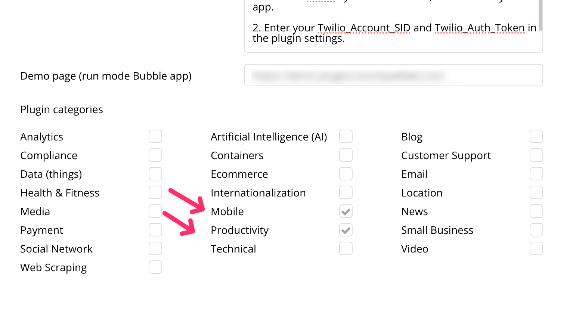Check the Email category box
573x322 pixels.
[536, 174]
